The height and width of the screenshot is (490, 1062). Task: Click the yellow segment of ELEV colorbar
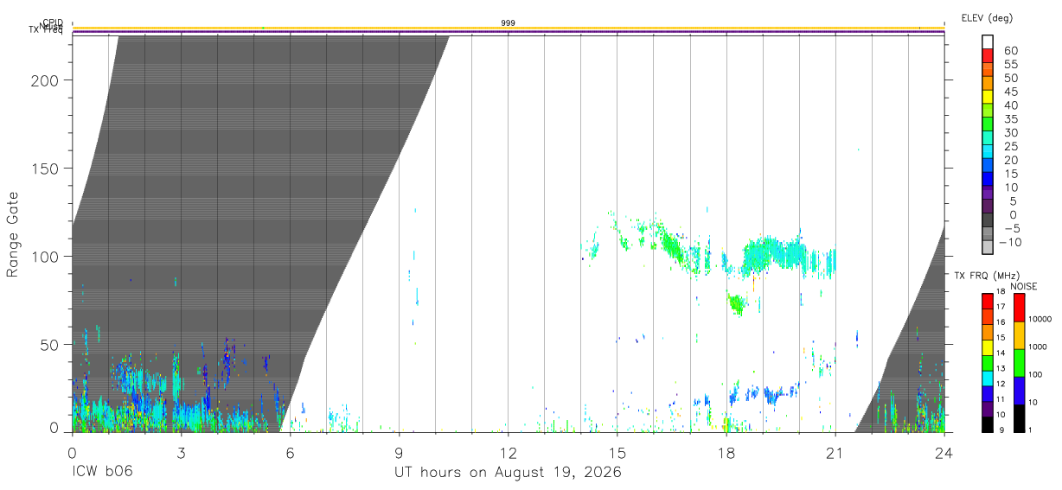click(988, 97)
